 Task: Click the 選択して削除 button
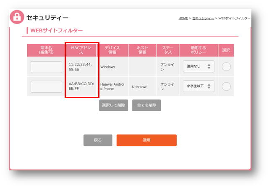click(113, 105)
